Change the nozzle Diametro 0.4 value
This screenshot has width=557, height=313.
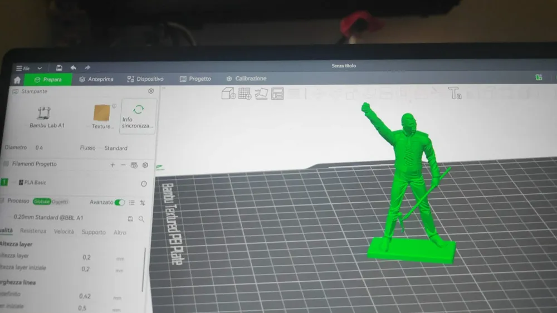[x=39, y=148]
